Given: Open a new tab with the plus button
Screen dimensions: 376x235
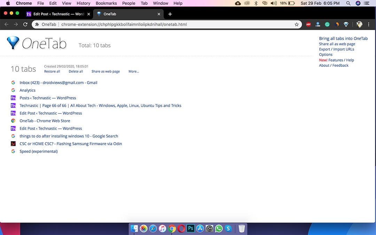Looking at the screenshot, I should point(170,14).
